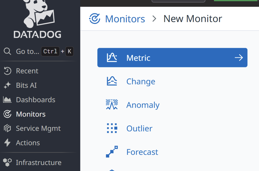
Task: Click the Monitors target icon in the sidebar
Action: click(7, 114)
